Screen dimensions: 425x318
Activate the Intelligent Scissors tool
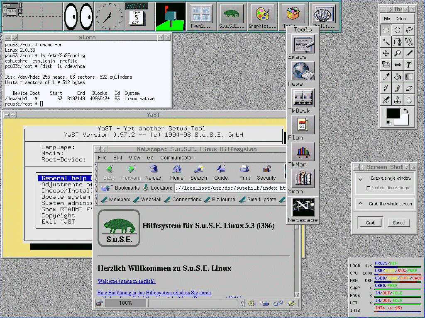pyautogui.click(x=409, y=42)
